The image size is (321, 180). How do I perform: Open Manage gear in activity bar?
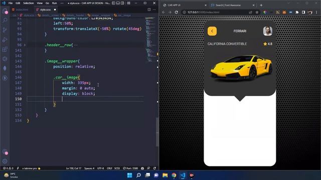(5, 161)
